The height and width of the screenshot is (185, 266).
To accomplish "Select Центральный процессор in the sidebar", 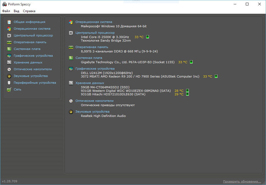I will point(33,35).
